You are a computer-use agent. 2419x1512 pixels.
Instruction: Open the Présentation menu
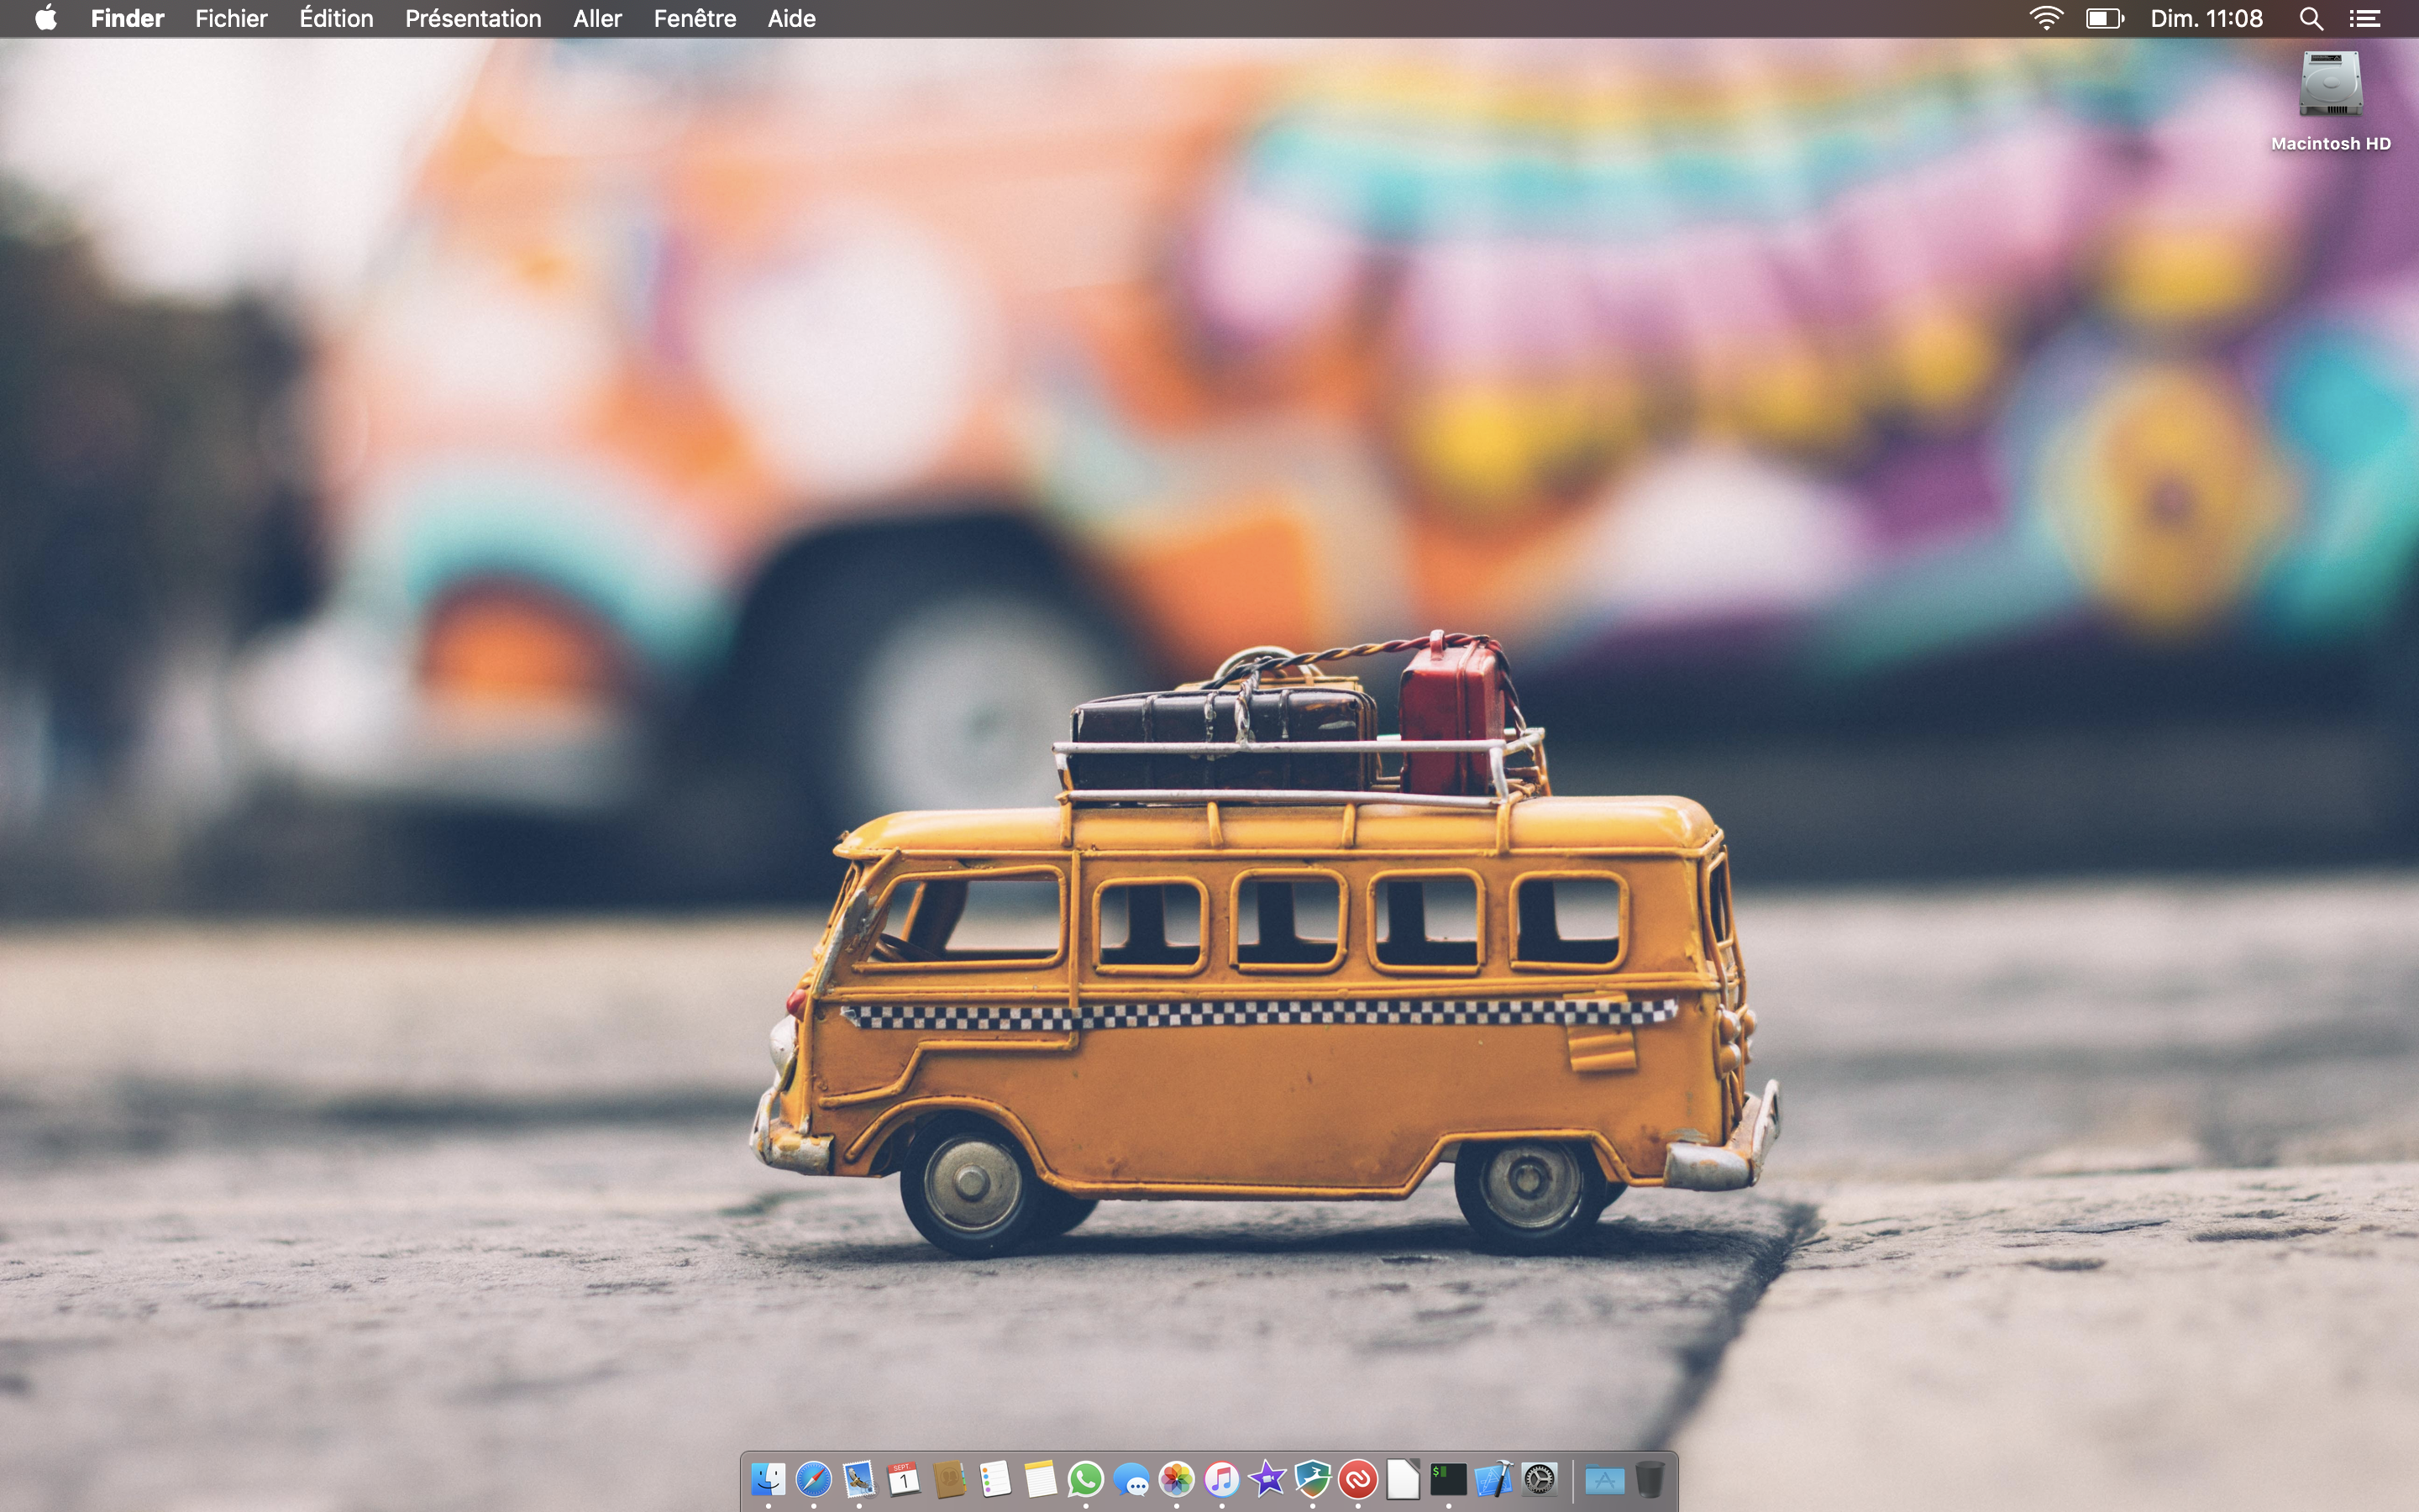coord(473,18)
